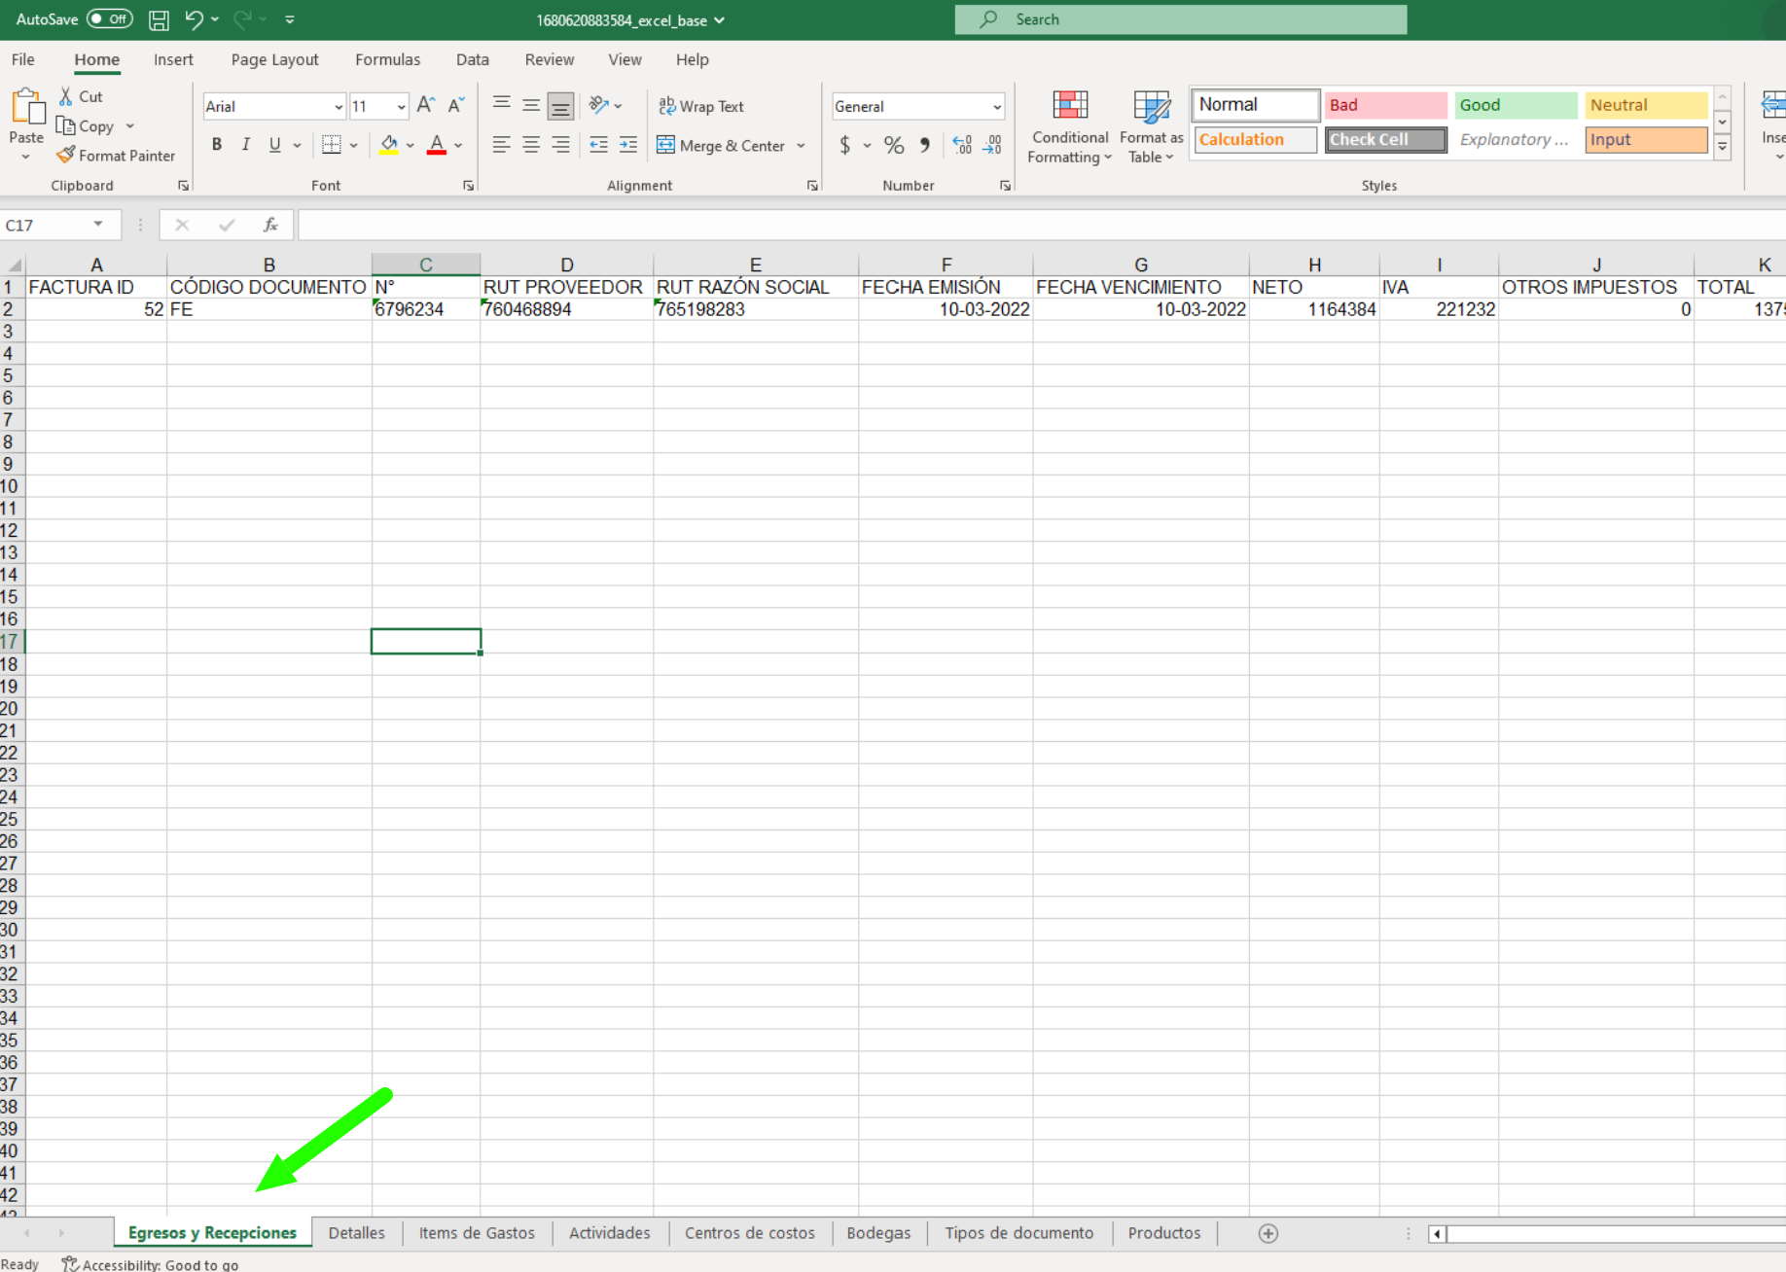The height and width of the screenshot is (1272, 1786).
Task: Open Conditional Formatting menu
Action: click(1069, 127)
